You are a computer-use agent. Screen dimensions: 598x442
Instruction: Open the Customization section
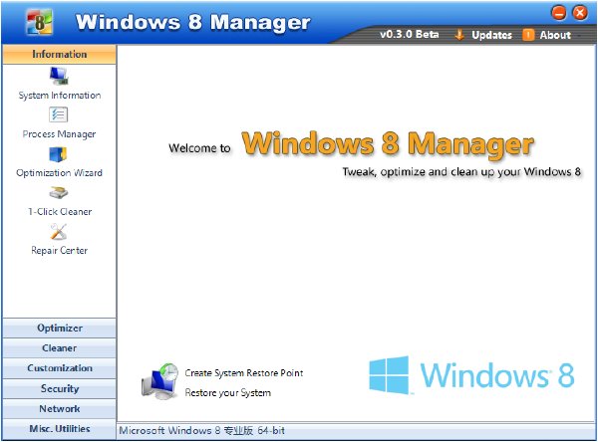pos(60,368)
